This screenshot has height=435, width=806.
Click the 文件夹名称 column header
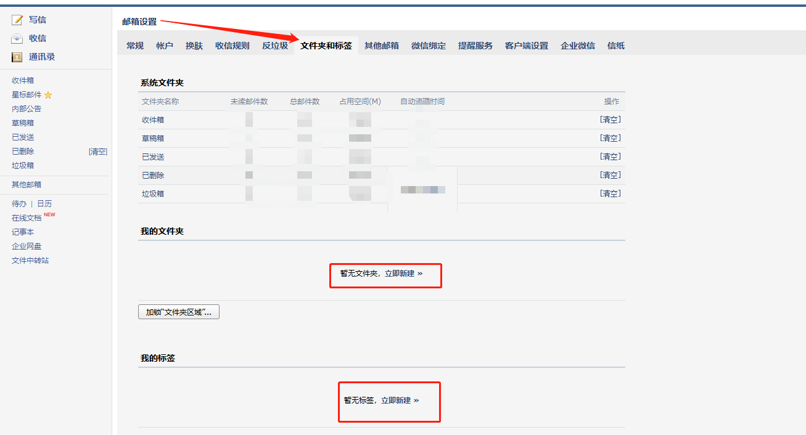(160, 102)
